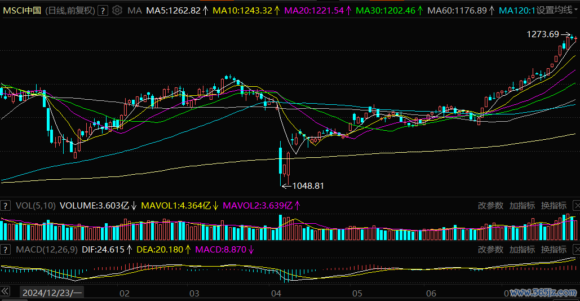Viewport: 580px width, 301px height.
Task: Click the small box icon right of VOL panel
Action: 576,205
